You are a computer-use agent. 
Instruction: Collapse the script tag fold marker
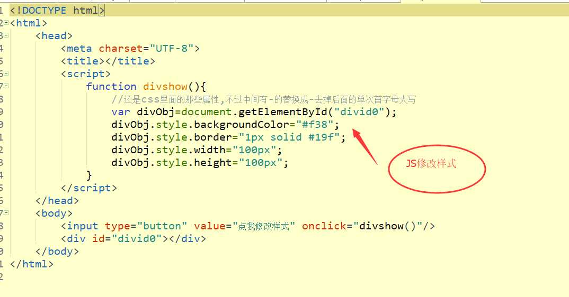click(x=6, y=73)
